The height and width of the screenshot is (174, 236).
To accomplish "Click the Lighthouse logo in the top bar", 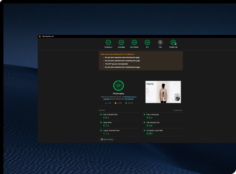I will click(40, 36).
